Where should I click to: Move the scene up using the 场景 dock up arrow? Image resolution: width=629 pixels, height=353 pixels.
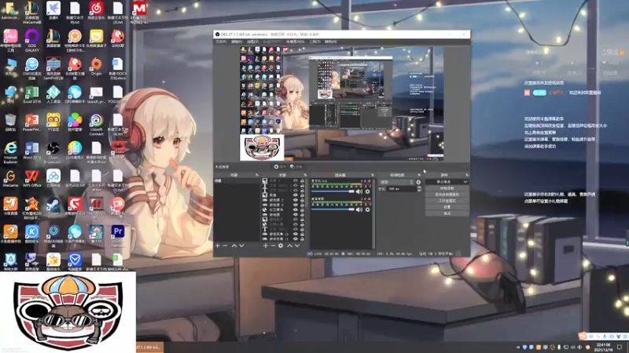click(234, 246)
